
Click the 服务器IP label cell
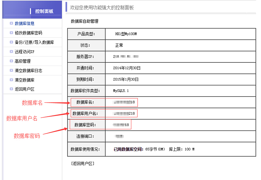coord(86,57)
